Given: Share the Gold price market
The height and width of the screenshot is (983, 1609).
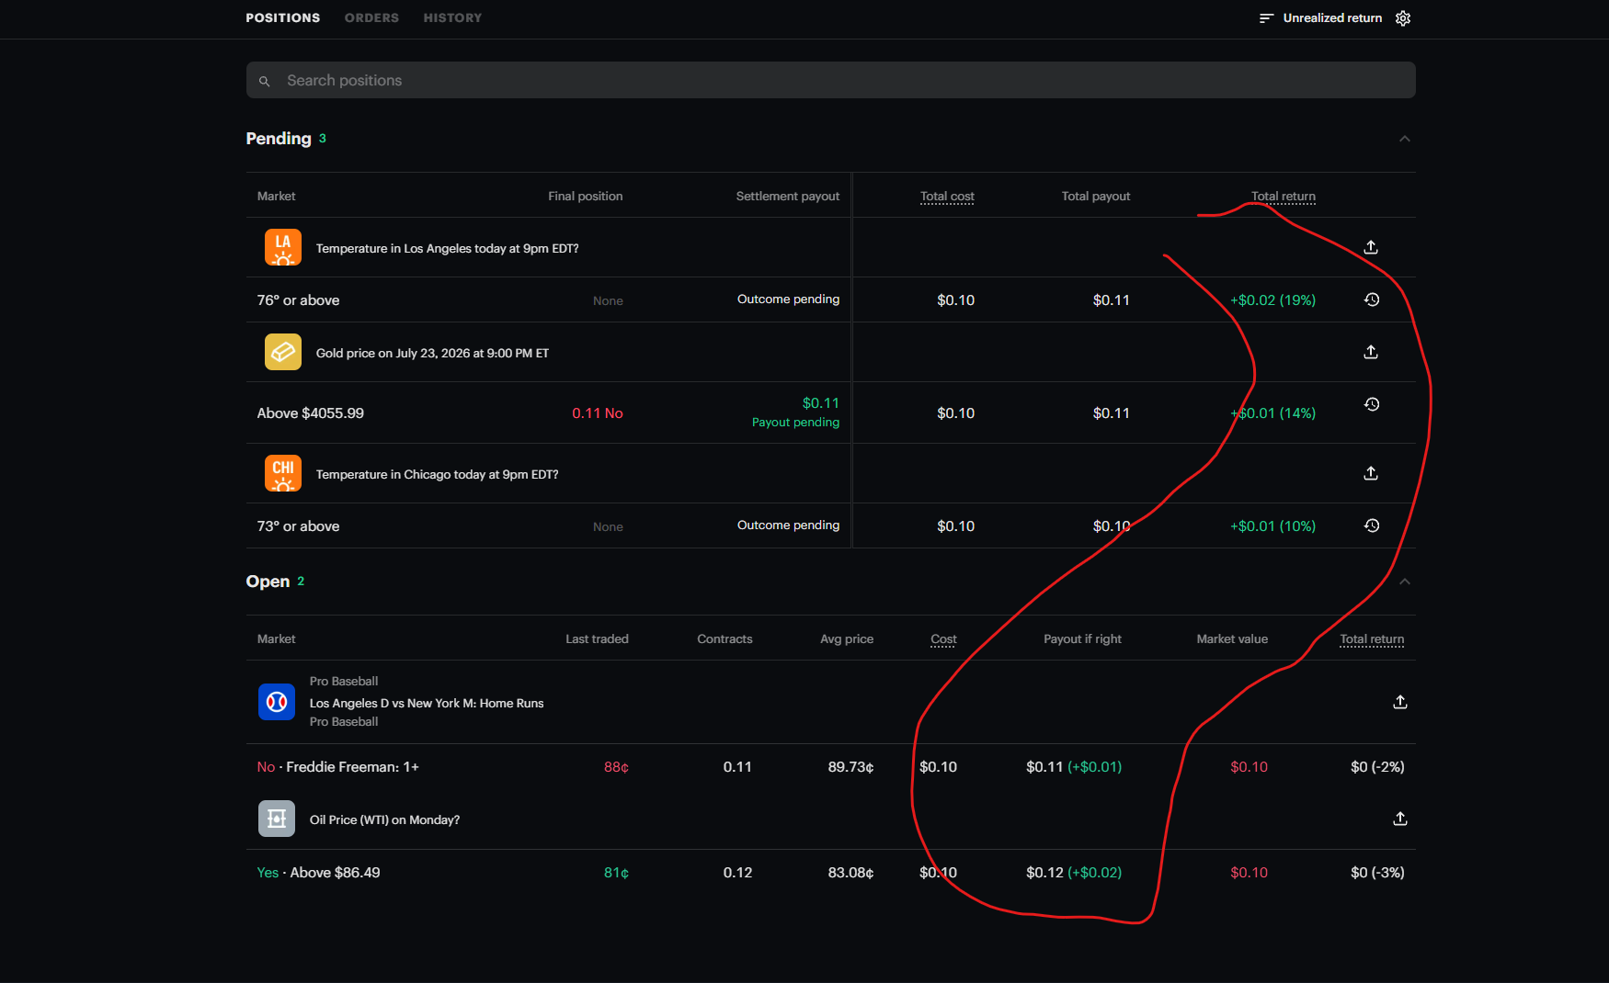Looking at the screenshot, I should click(x=1371, y=352).
